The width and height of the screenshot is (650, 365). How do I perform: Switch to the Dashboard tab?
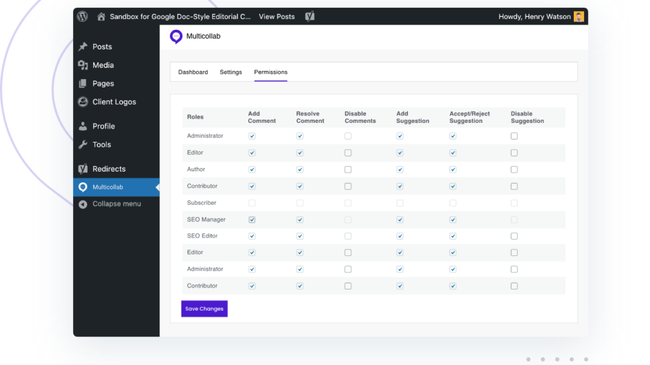click(193, 72)
